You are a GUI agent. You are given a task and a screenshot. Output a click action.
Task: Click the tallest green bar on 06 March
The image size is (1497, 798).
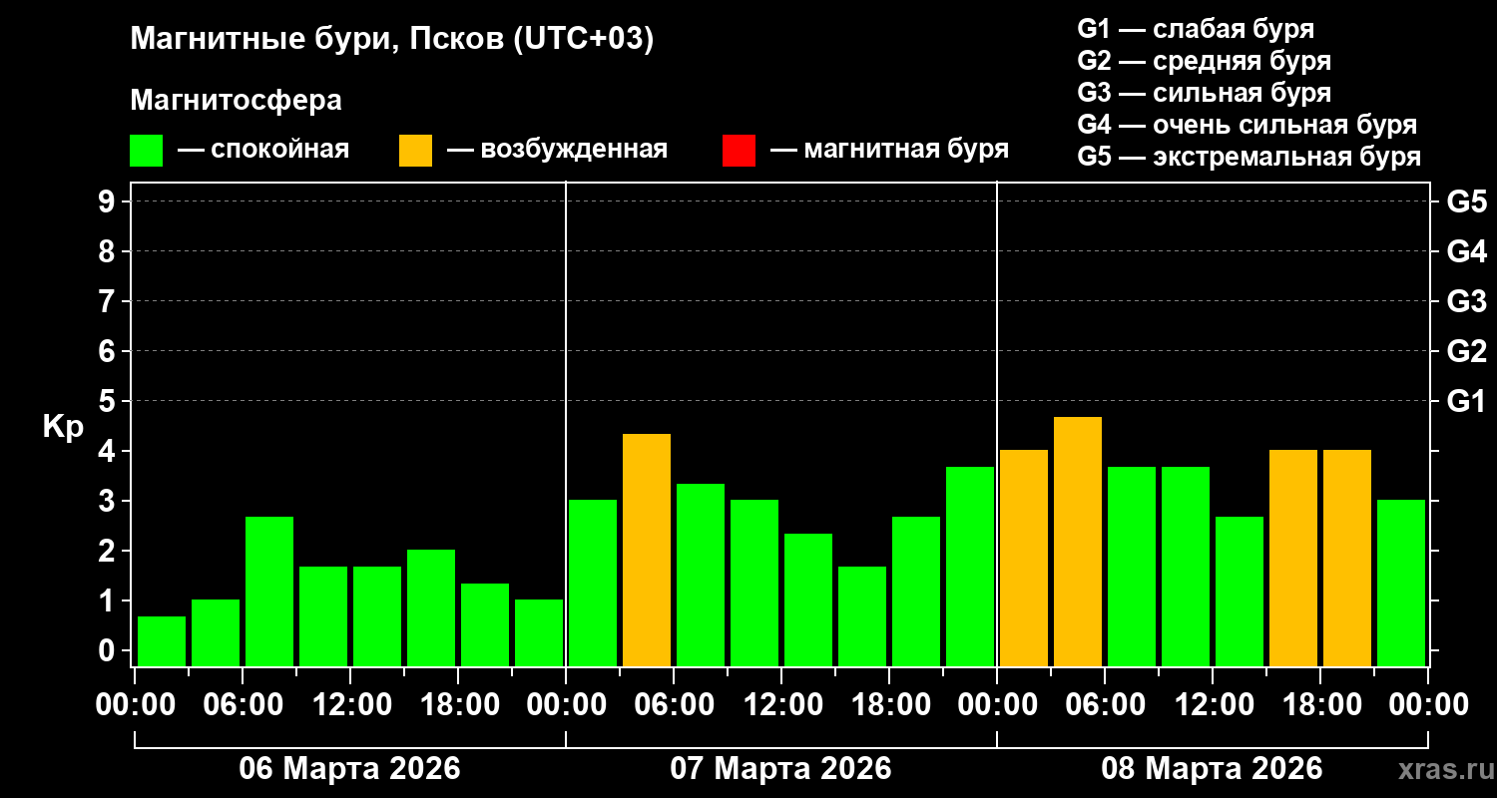pos(269,592)
